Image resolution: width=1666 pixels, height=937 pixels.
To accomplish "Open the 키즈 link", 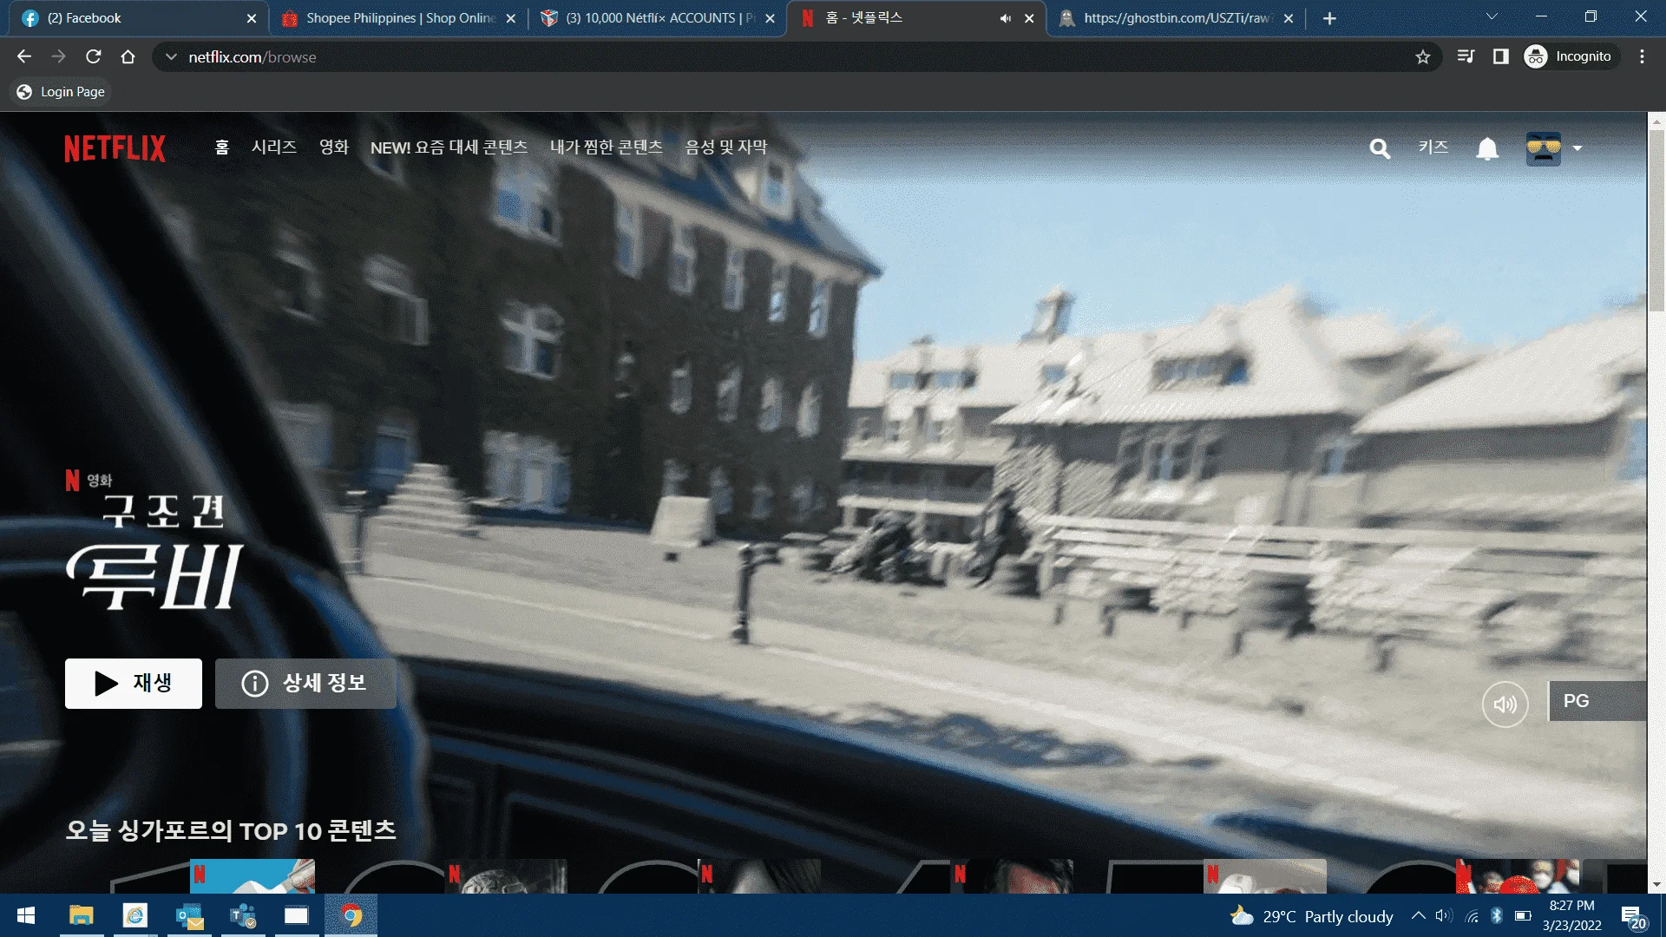I will 1433,147.
